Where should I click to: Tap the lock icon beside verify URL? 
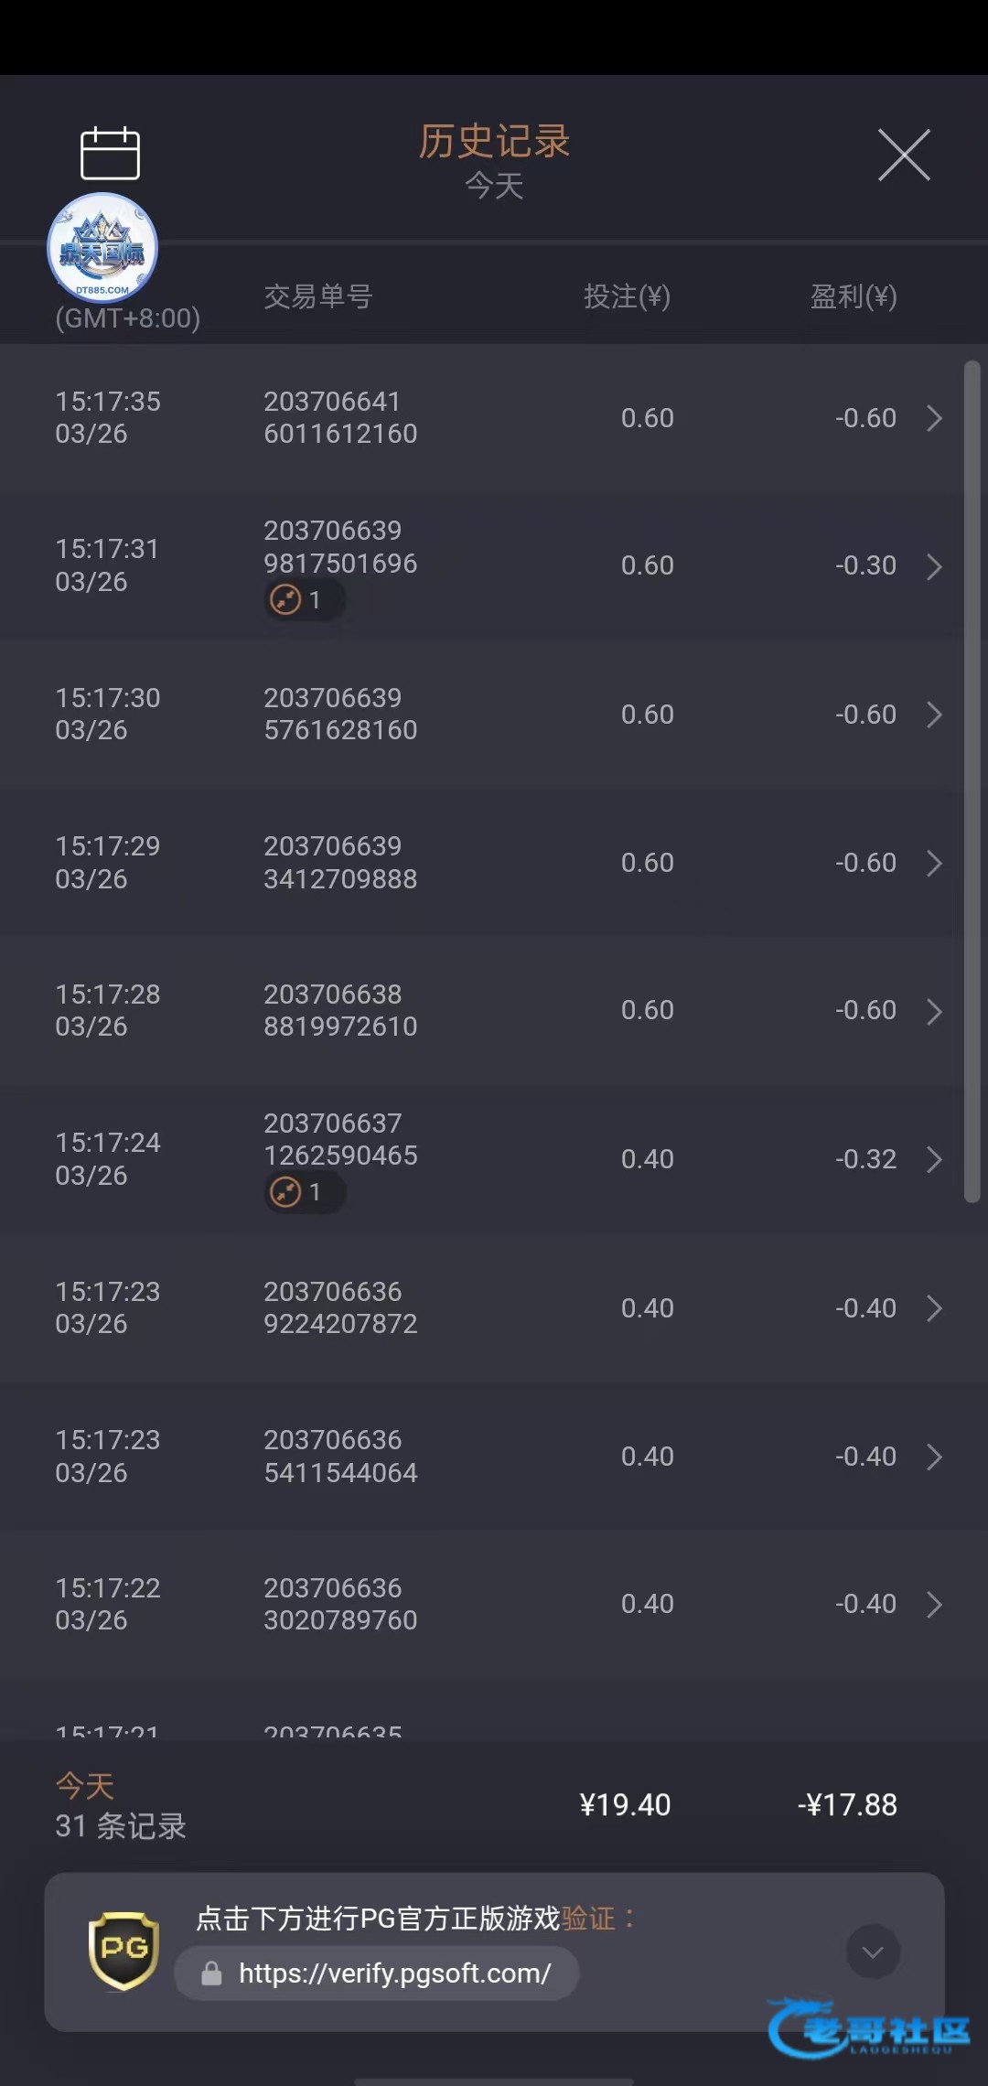211,1973
